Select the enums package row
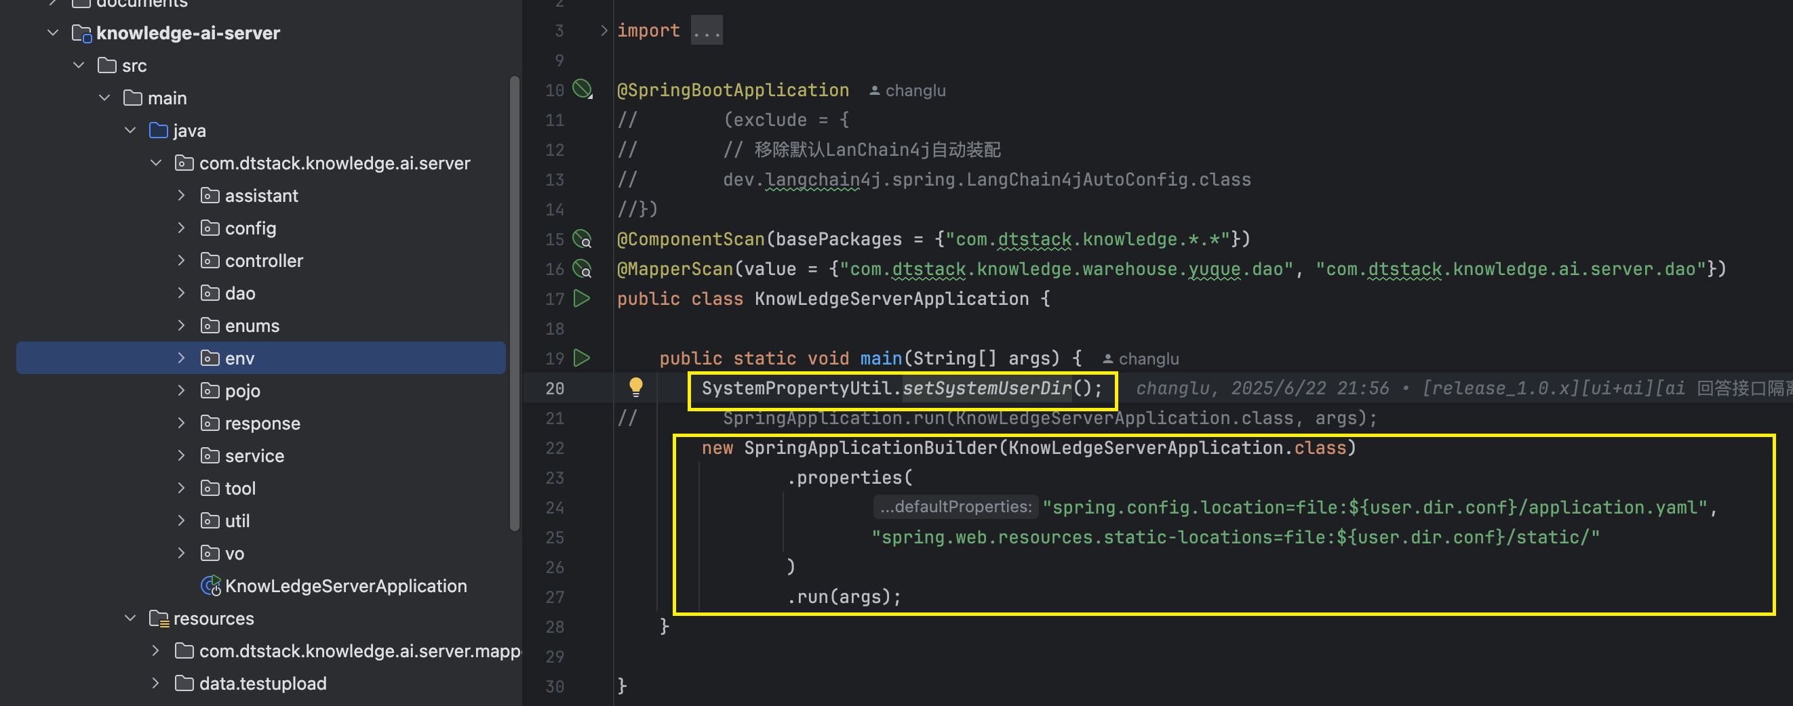Screen dimensions: 1793x706 tap(261, 325)
